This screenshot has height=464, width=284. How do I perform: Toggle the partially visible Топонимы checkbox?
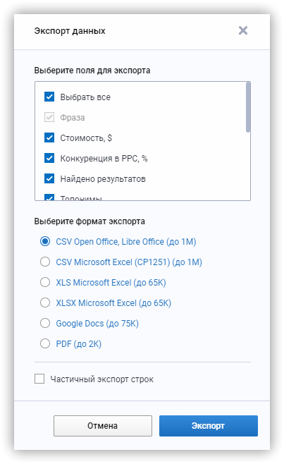49,197
